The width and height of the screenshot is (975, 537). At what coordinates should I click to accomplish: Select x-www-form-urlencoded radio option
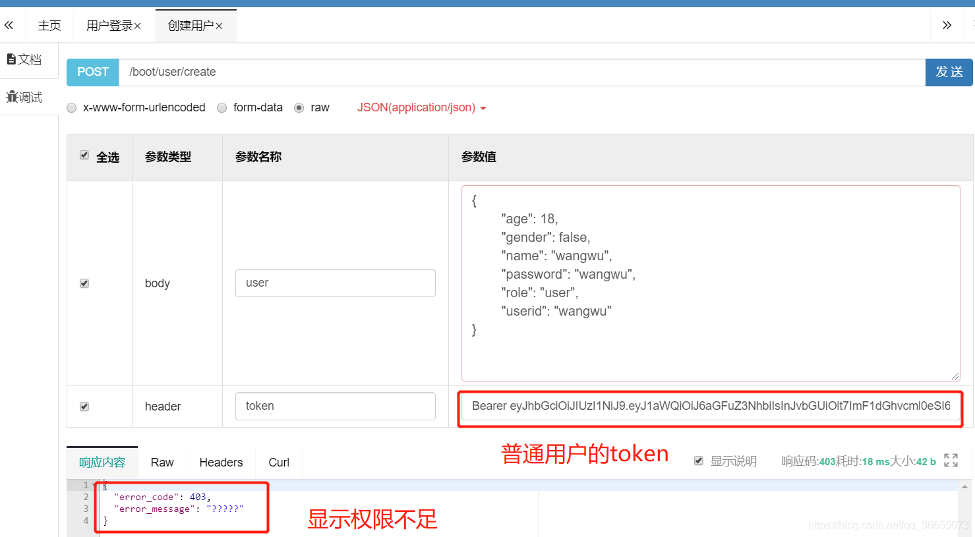tap(72, 108)
